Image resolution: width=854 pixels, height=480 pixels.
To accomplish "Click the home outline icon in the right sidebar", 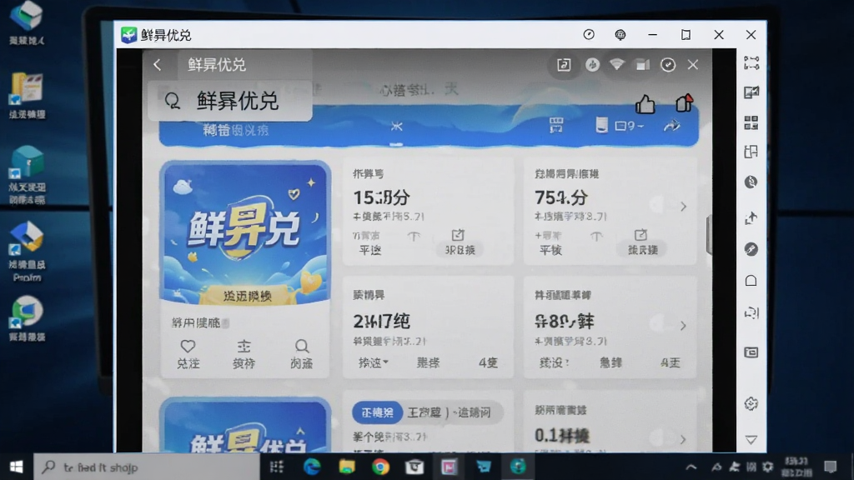I will [x=751, y=281].
